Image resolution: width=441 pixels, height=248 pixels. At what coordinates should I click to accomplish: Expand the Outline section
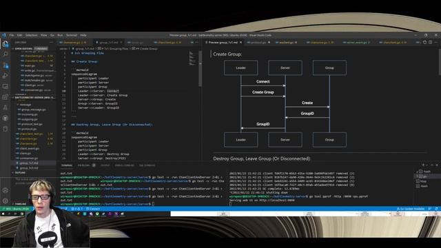(x=20, y=172)
